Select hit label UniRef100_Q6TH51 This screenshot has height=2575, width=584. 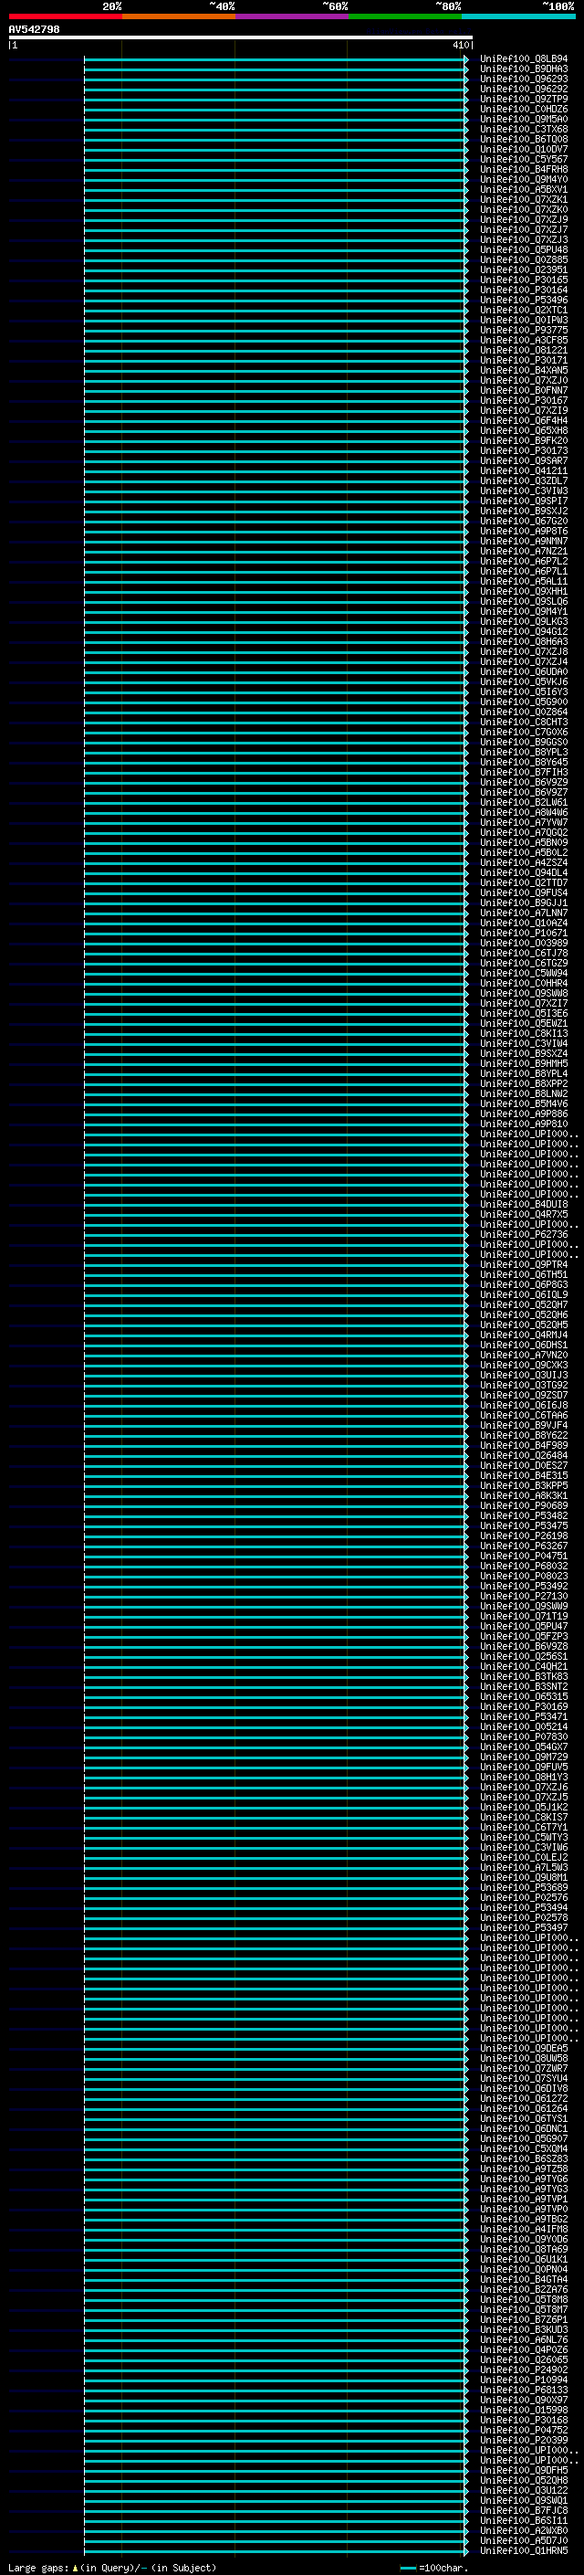[523, 1274]
